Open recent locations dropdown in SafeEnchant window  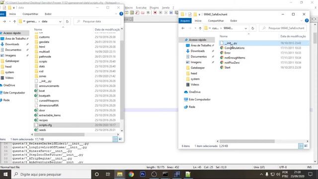(195, 28)
